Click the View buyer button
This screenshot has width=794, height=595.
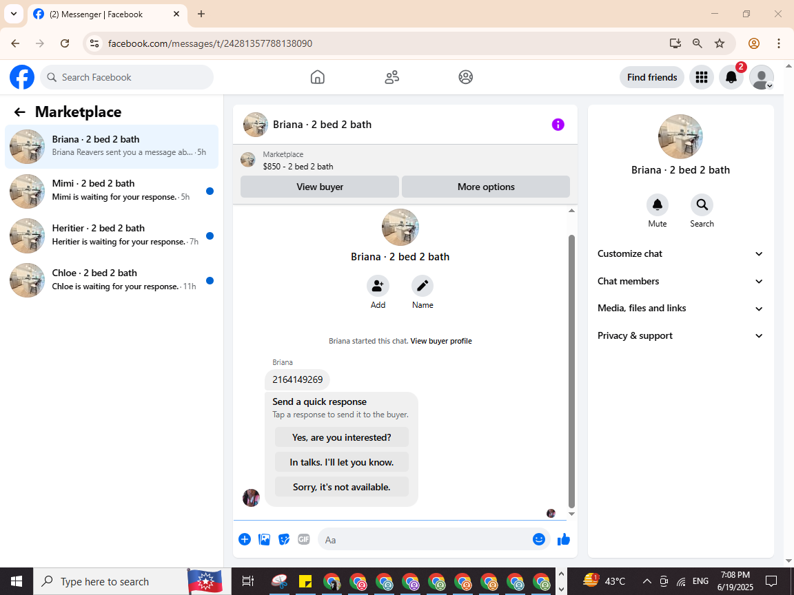[x=320, y=187]
